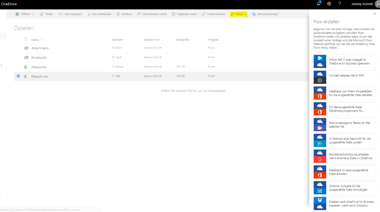380x212 pixels.
Task: Click the notifications bell icon
Action: pos(319,4)
